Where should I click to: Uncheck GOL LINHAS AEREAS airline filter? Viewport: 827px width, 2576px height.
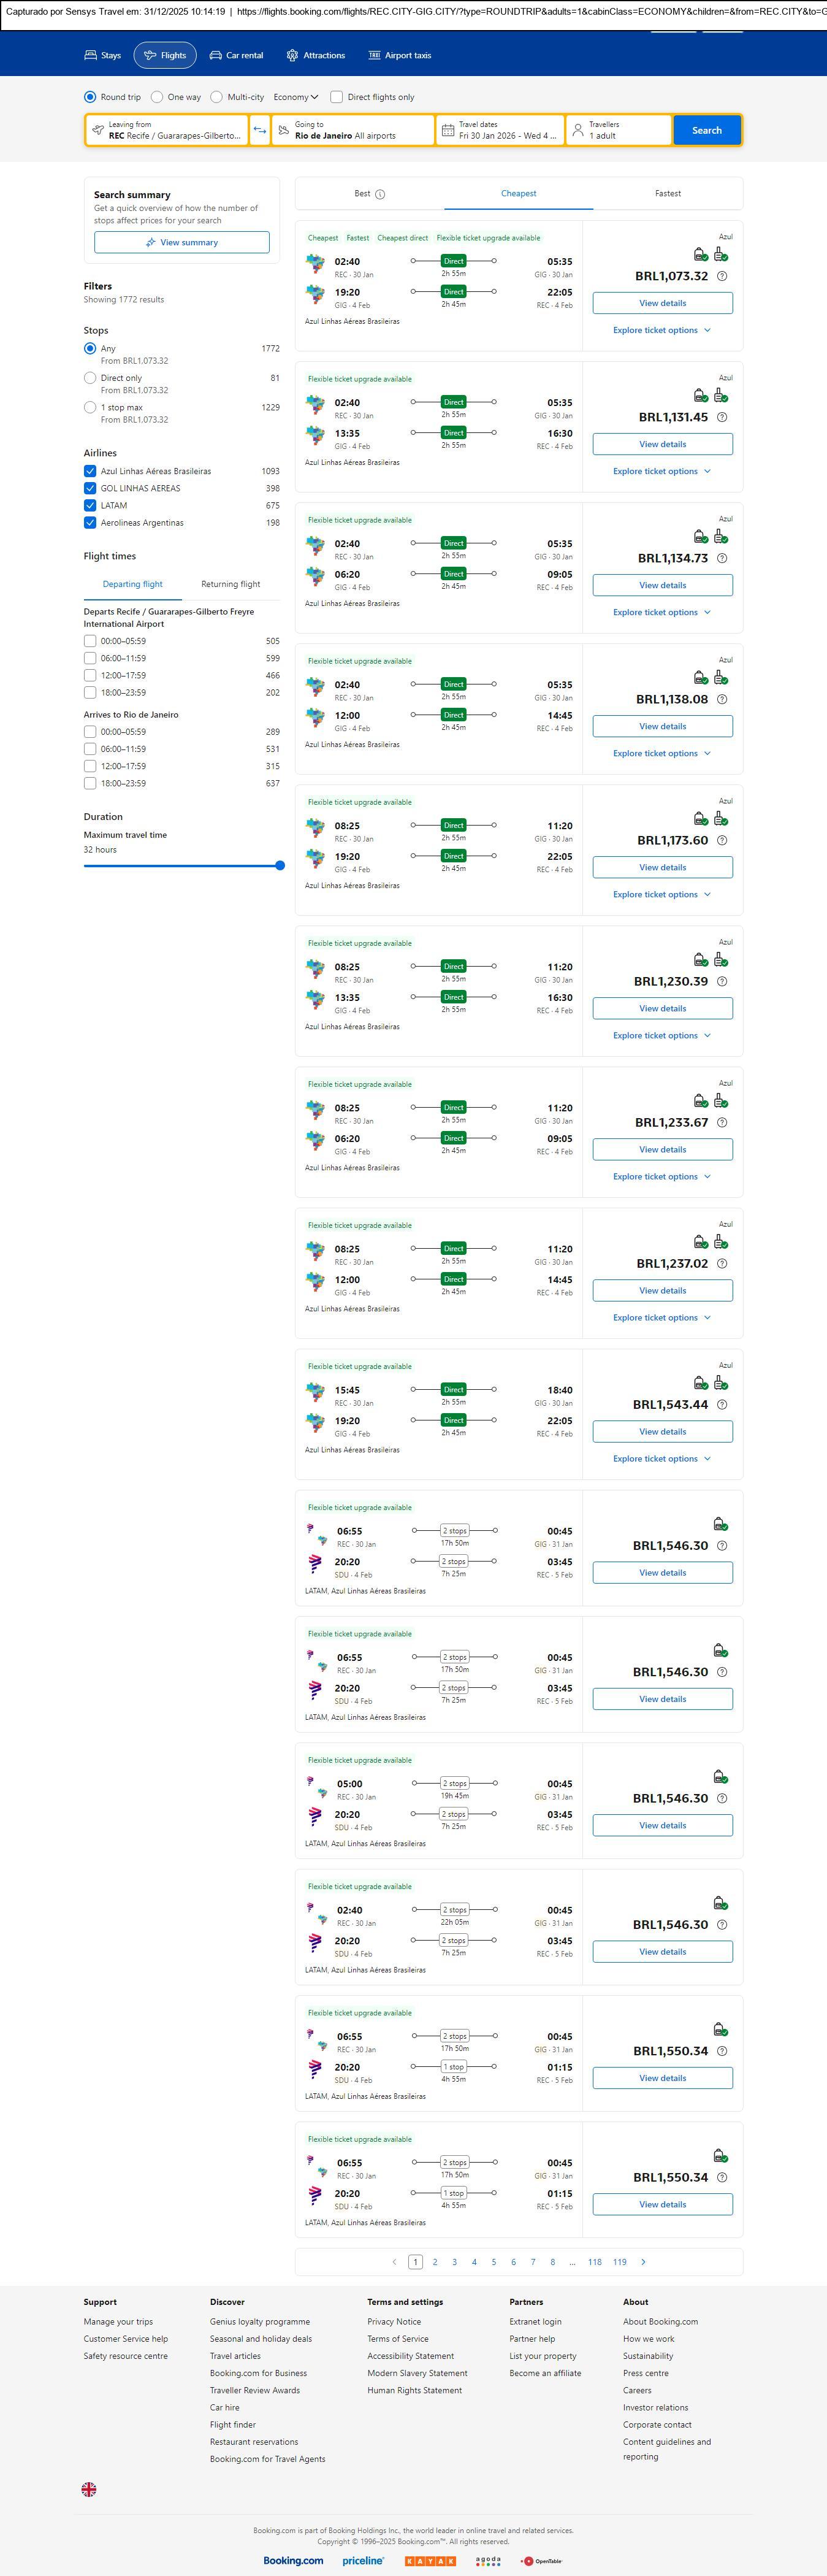point(90,488)
